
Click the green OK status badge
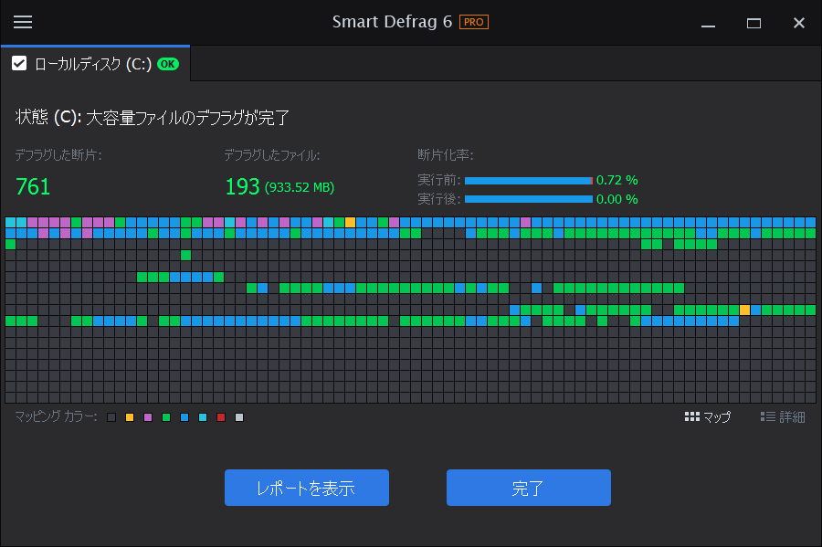(x=168, y=64)
